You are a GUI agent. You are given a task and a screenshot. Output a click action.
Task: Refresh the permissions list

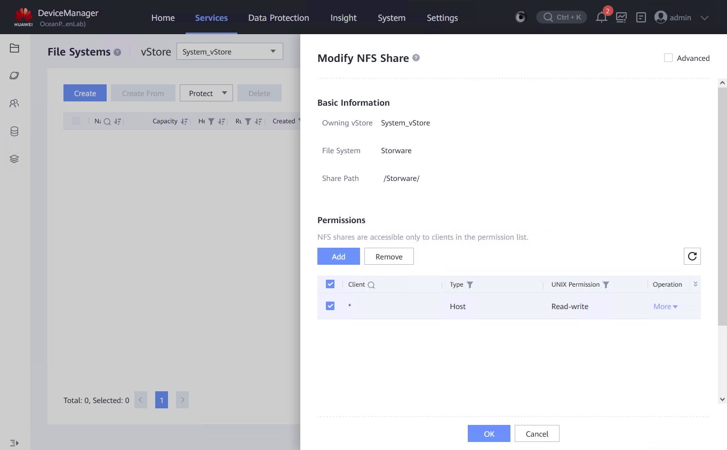[x=692, y=256]
